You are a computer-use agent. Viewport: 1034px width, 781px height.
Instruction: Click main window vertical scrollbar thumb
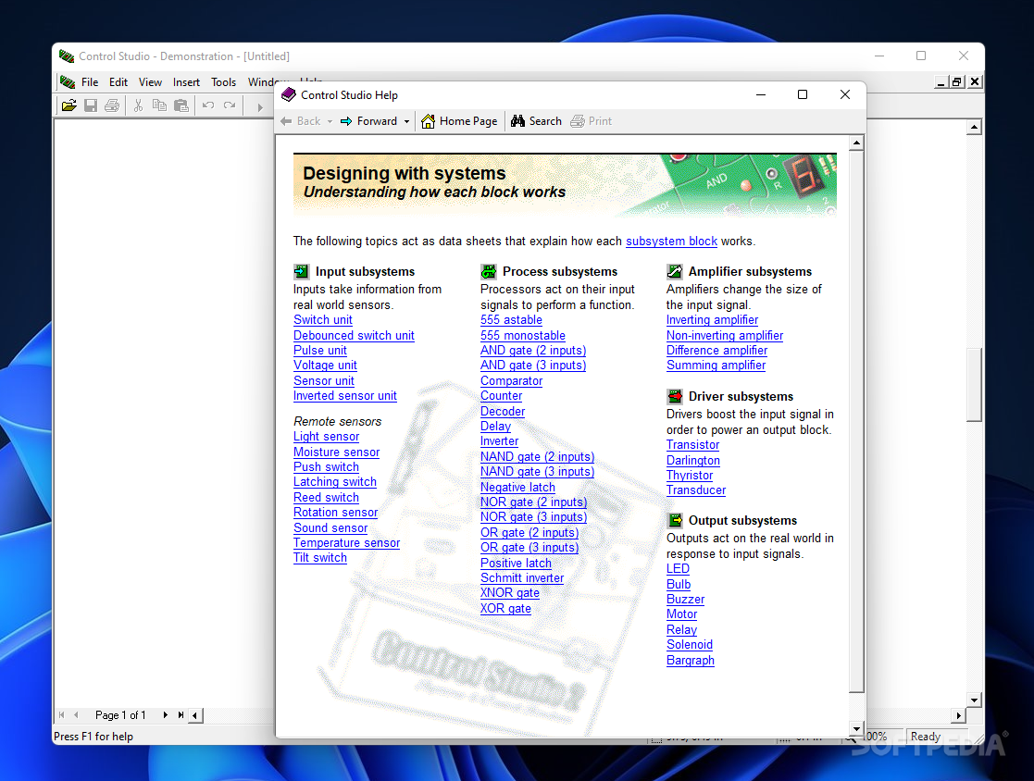tap(974, 384)
